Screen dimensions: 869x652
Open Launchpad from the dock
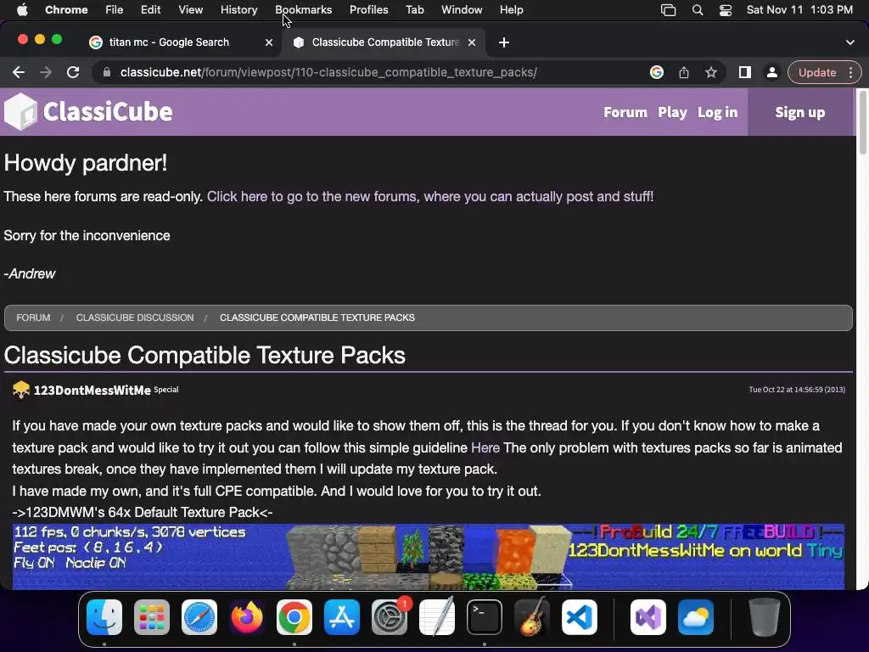152,617
